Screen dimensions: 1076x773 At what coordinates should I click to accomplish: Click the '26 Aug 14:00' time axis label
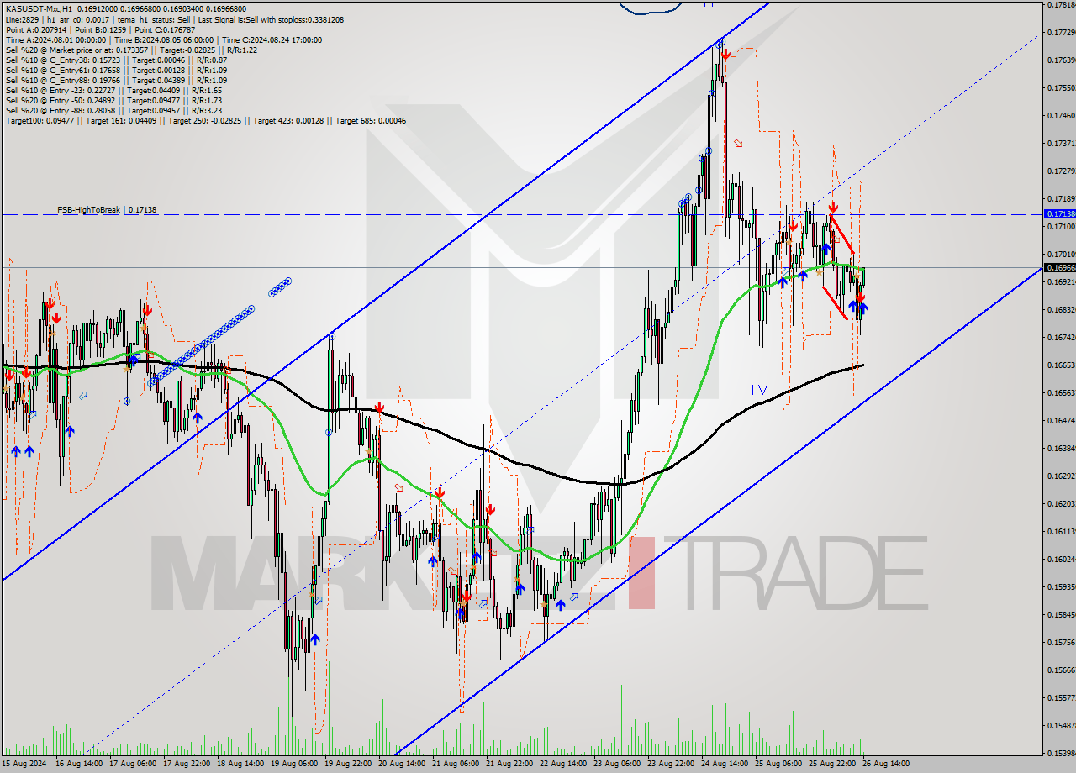coord(886,764)
